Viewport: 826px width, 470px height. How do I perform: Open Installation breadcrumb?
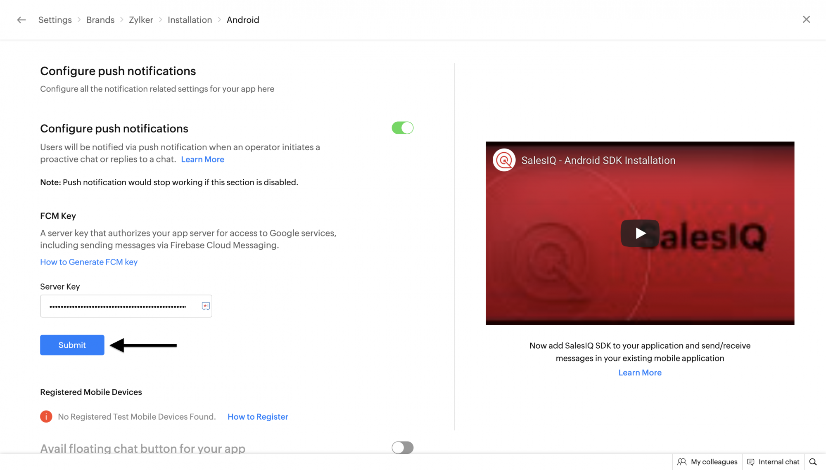coord(190,20)
